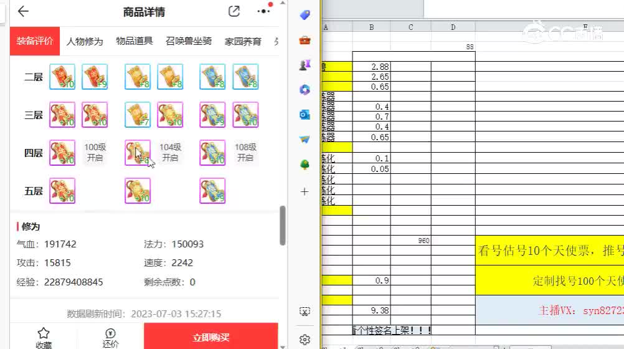Open the share icon in the header
Viewport: 624px width, 349px height.
tap(234, 11)
